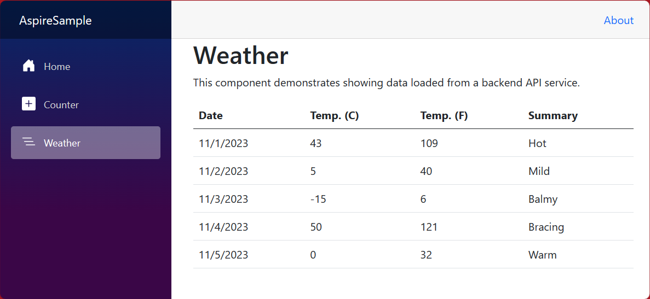650x299 pixels.
Task: Click the Date column header
Action: click(211, 115)
